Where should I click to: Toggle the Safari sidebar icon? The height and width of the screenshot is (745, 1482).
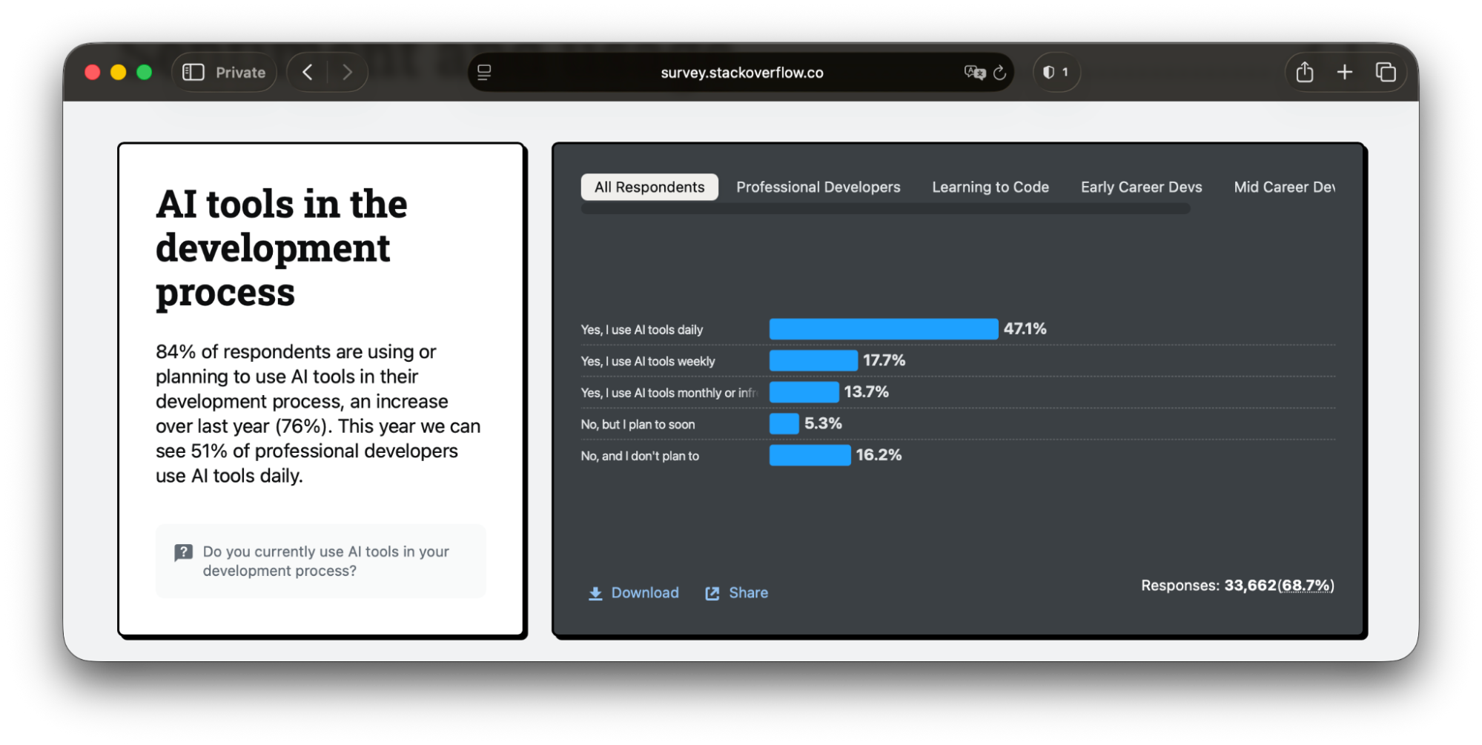pyautogui.click(x=193, y=72)
